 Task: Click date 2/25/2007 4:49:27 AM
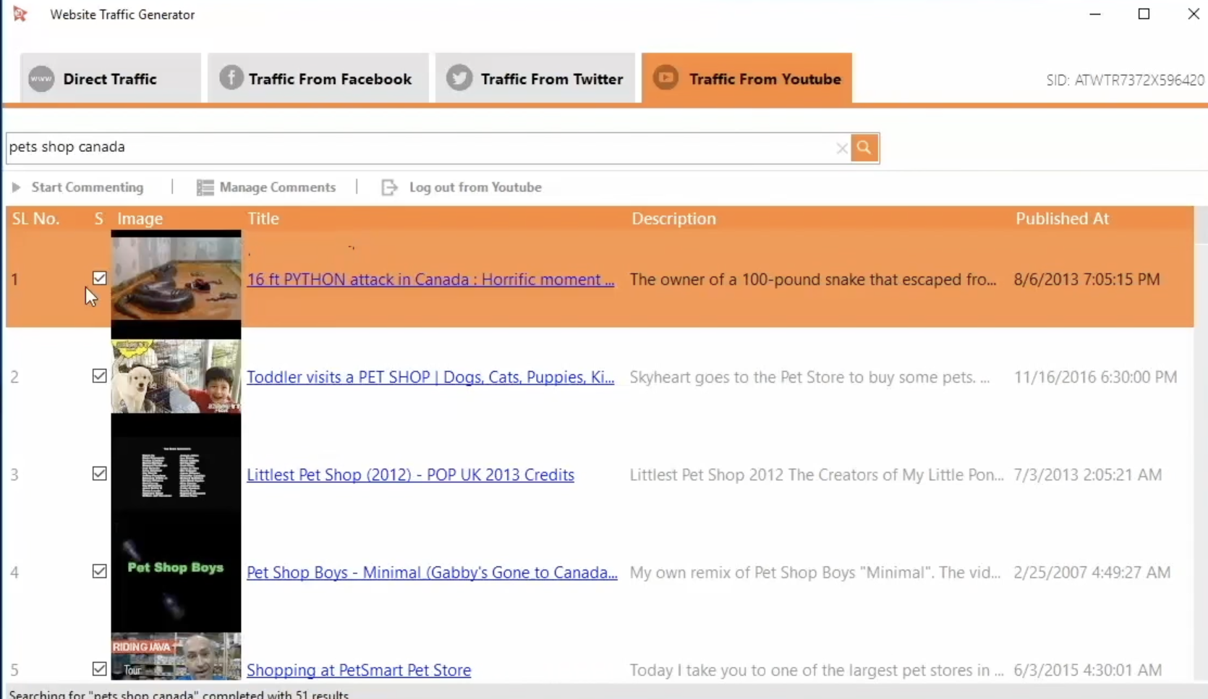pos(1092,572)
